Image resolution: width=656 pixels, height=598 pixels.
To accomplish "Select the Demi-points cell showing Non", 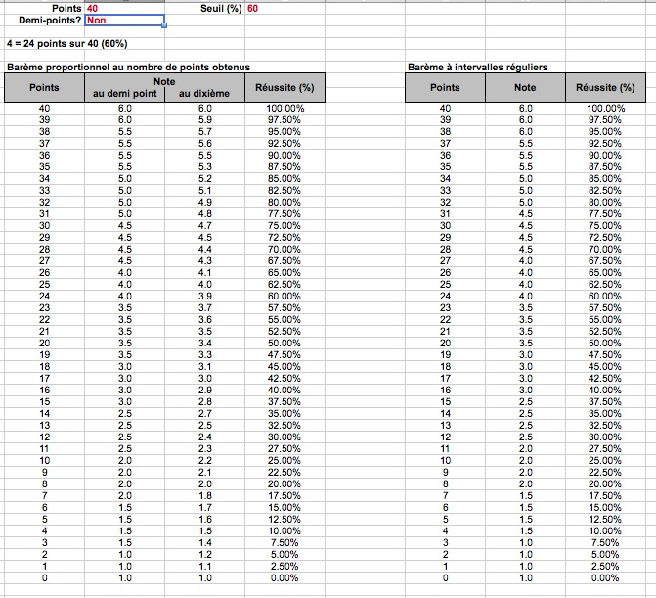I will pos(123,20).
